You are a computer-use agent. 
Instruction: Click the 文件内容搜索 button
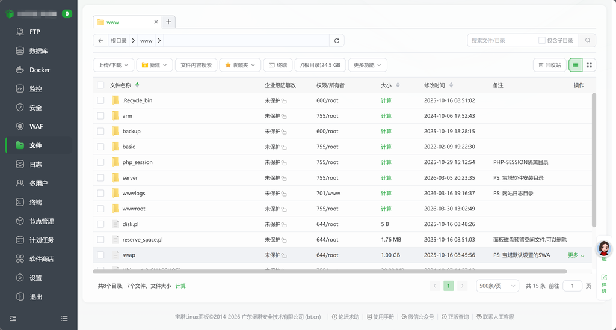(x=196, y=65)
